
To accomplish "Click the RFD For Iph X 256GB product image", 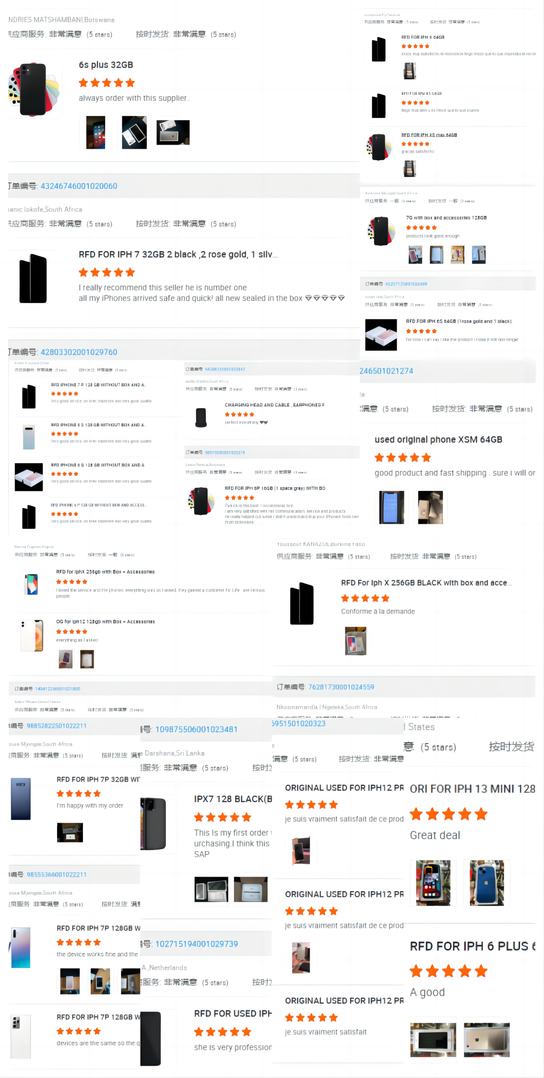I will [302, 603].
